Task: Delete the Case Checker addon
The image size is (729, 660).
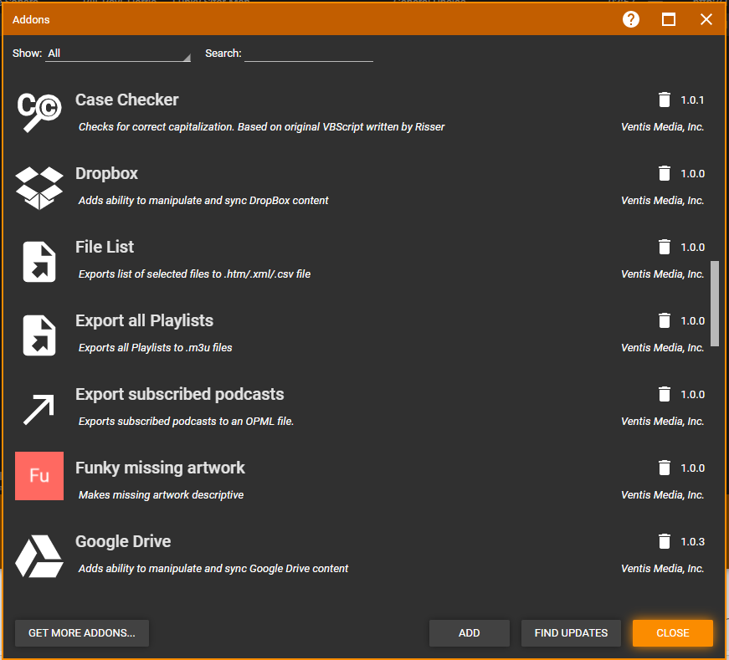Action: [x=665, y=100]
